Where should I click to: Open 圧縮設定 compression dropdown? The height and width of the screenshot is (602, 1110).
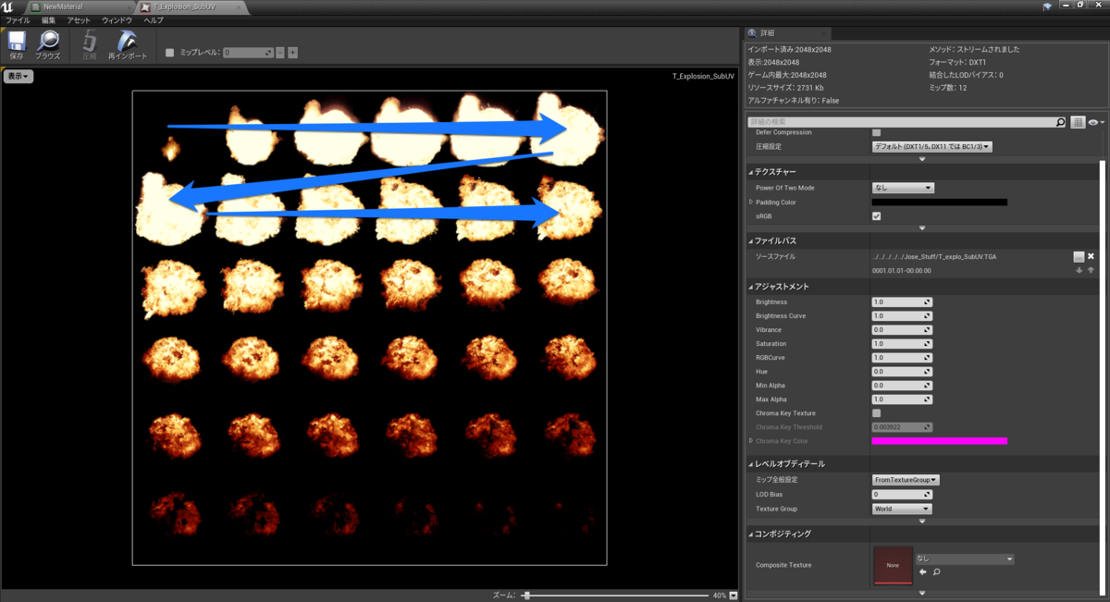tap(932, 146)
